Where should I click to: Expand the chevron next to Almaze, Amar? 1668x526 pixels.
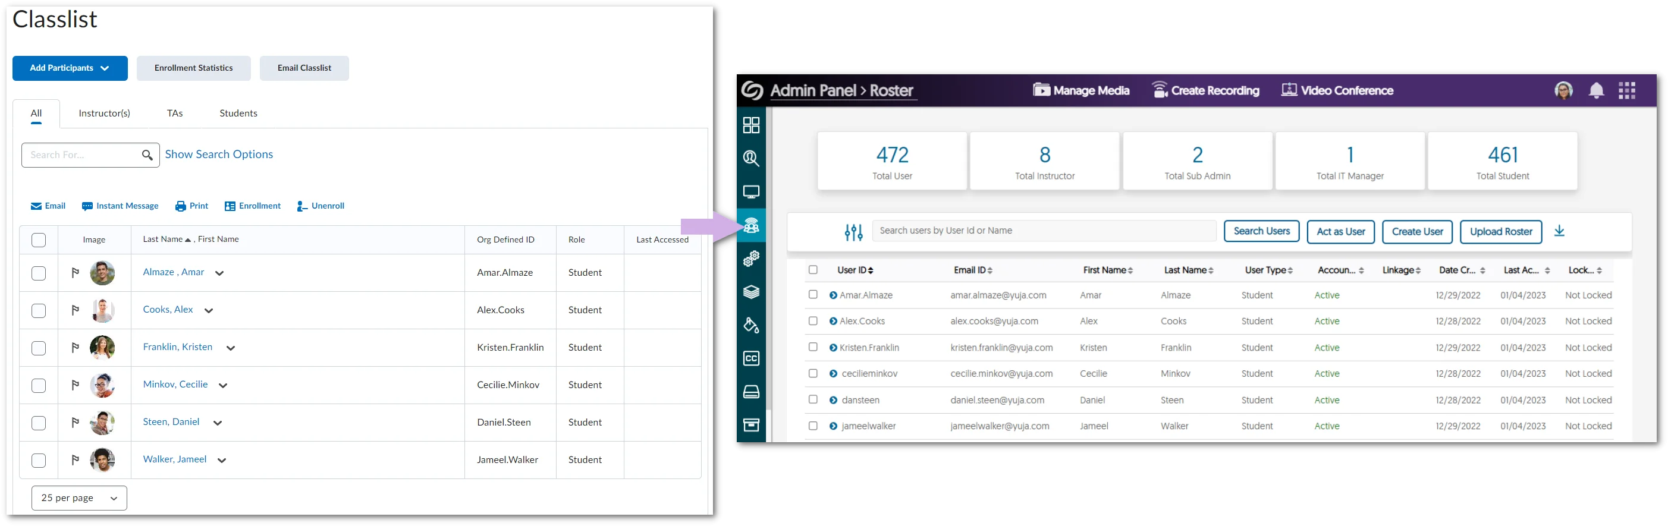[x=219, y=273]
